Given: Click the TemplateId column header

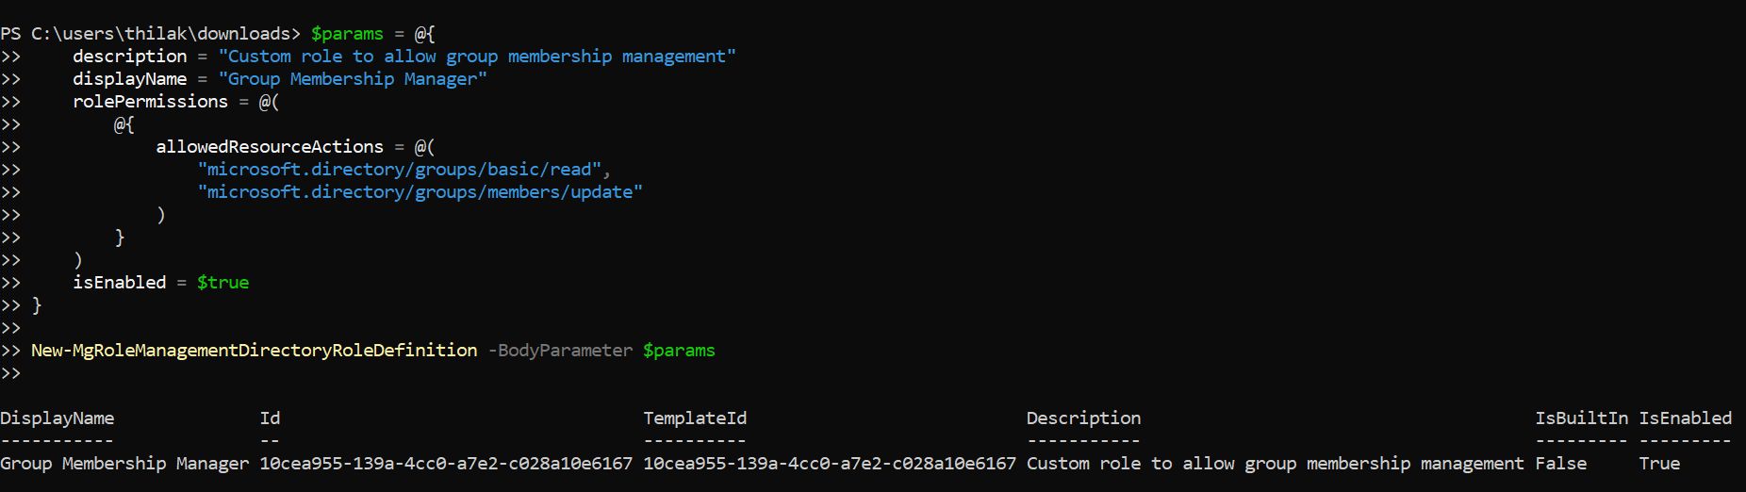Looking at the screenshot, I should [695, 418].
